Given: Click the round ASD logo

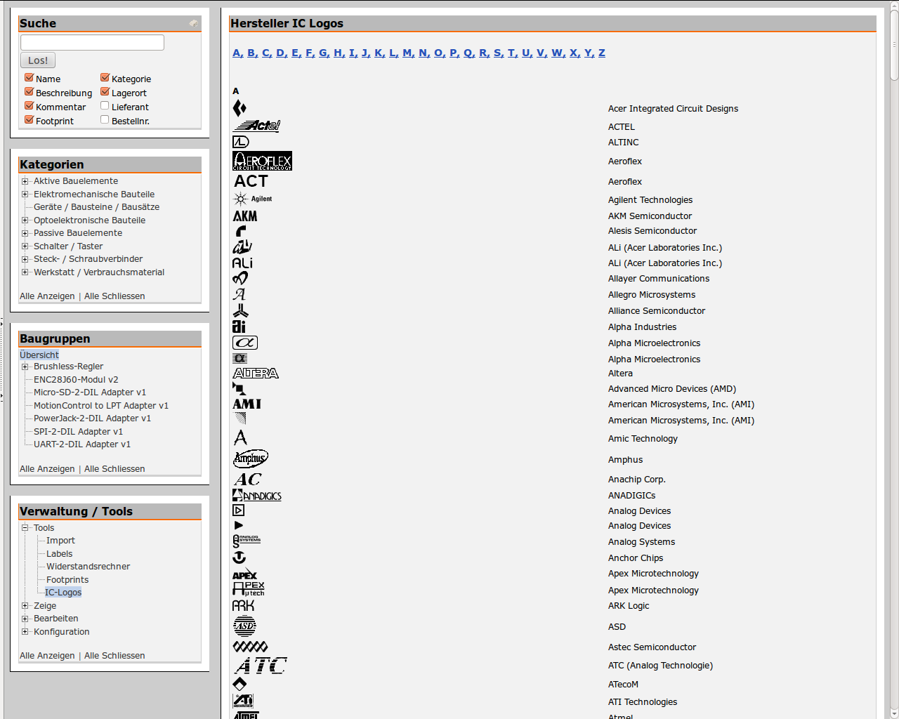Looking at the screenshot, I should coord(244,626).
